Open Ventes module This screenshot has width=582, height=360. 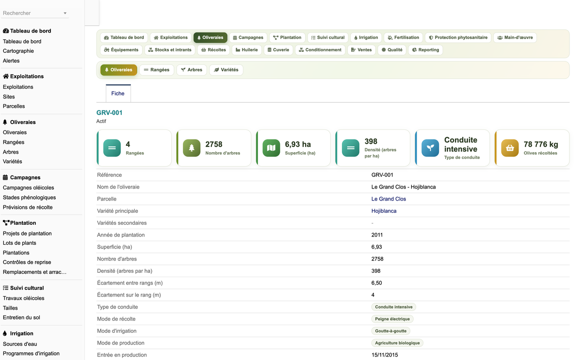362,50
